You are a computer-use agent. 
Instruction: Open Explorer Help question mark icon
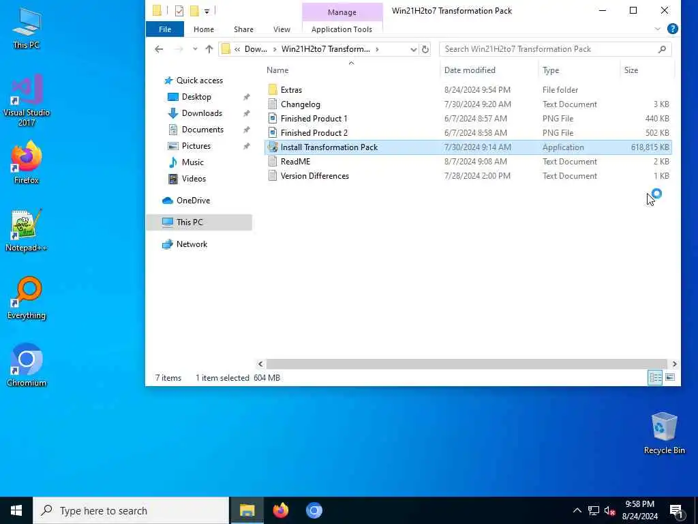pyautogui.click(x=673, y=29)
